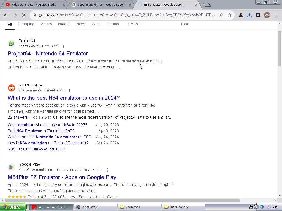
Task: Open More results from www.reddit.com
Action: click(37, 149)
